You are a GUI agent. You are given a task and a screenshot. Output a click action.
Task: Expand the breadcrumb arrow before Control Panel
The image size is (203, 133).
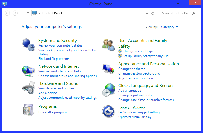[39, 13]
